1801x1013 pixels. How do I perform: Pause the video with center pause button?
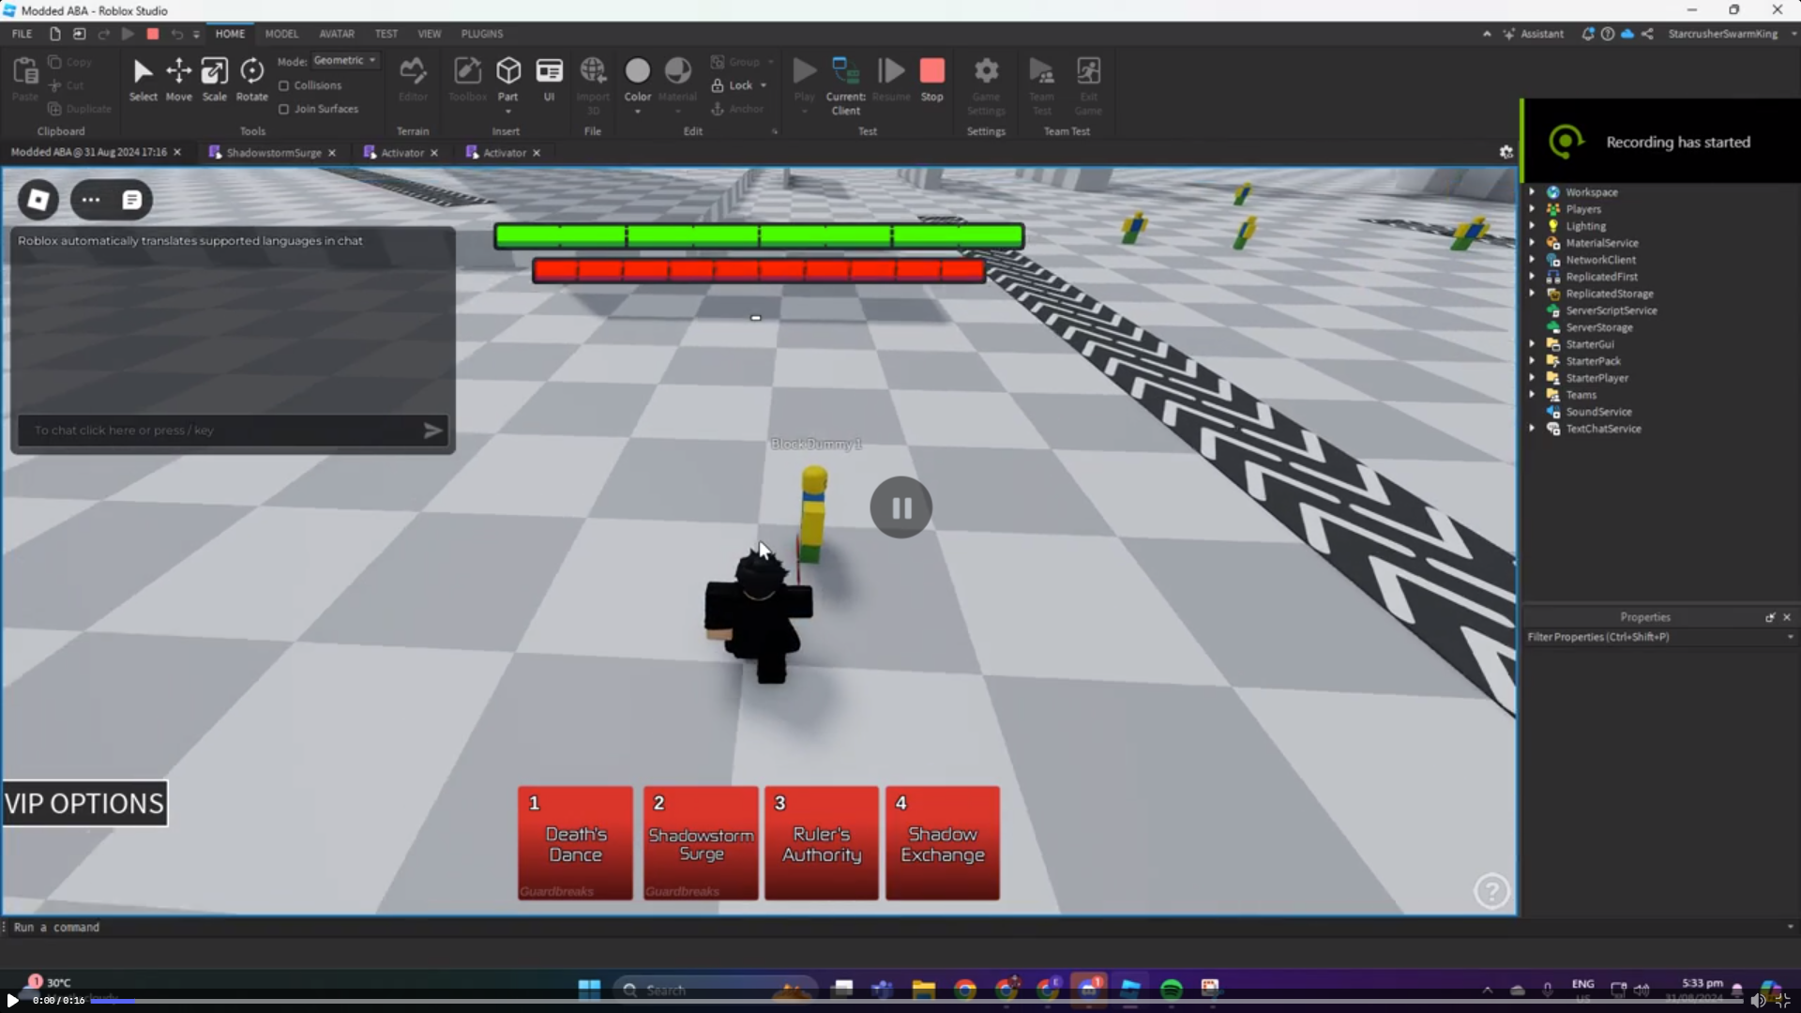click(900, 507)
